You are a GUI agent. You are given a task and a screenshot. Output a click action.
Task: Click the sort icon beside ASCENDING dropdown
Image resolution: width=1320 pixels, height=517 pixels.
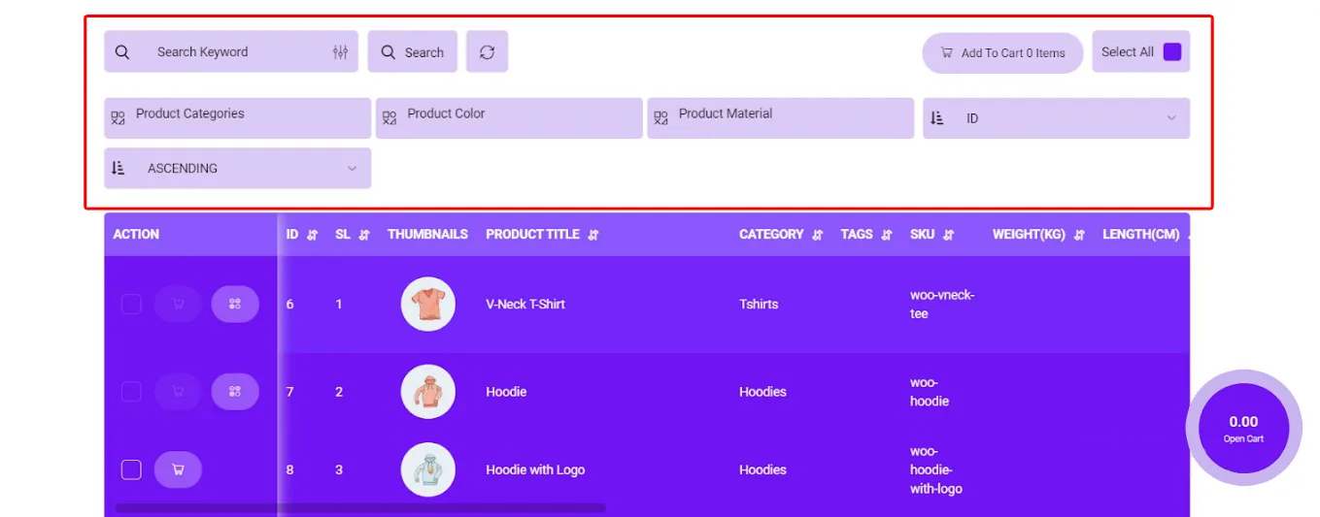pyautogui.click(x=118, y=169)
